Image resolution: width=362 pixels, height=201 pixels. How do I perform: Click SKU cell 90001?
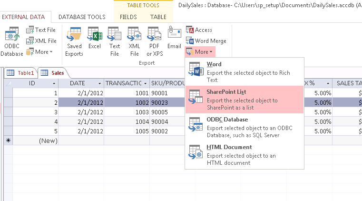point(167,93)
